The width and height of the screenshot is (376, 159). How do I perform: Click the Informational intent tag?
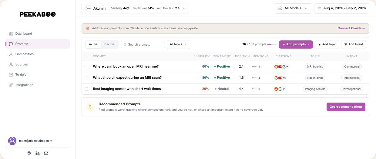(x=352, y=78)
